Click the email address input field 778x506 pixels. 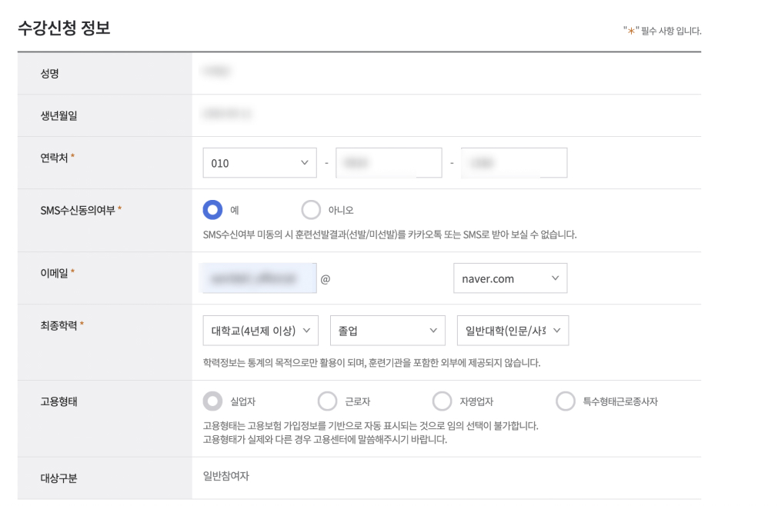click(x=258, y=278)
